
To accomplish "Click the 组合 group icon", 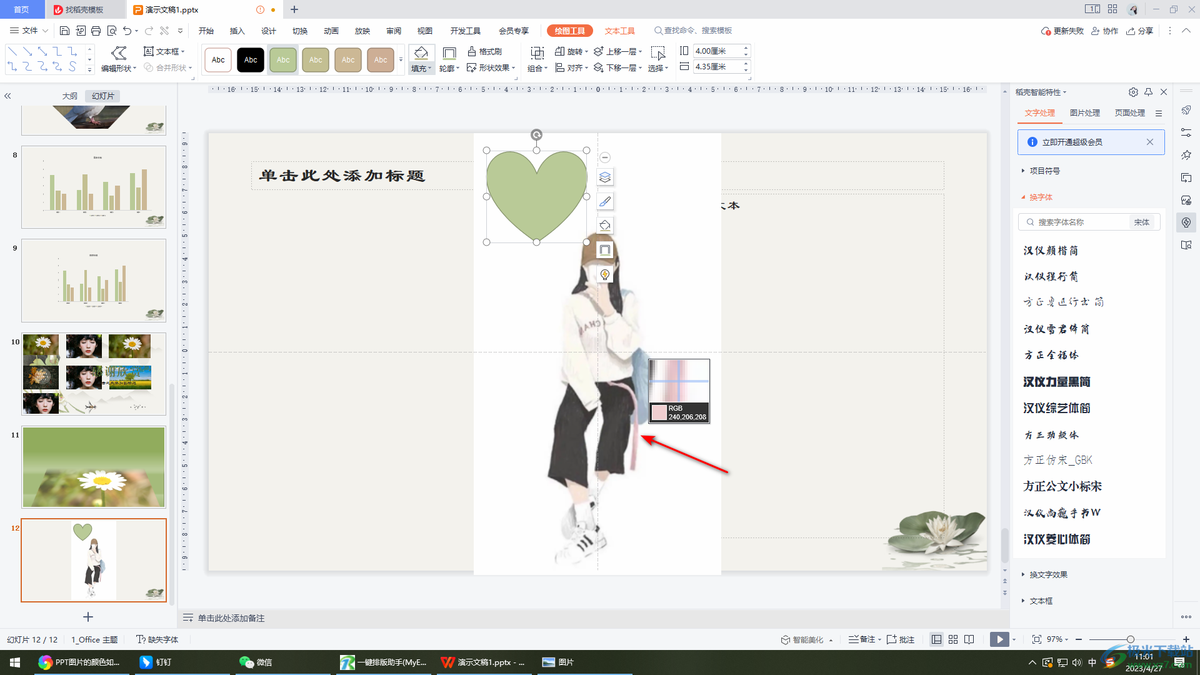I will pyautogui.click(x=537, y=53).
